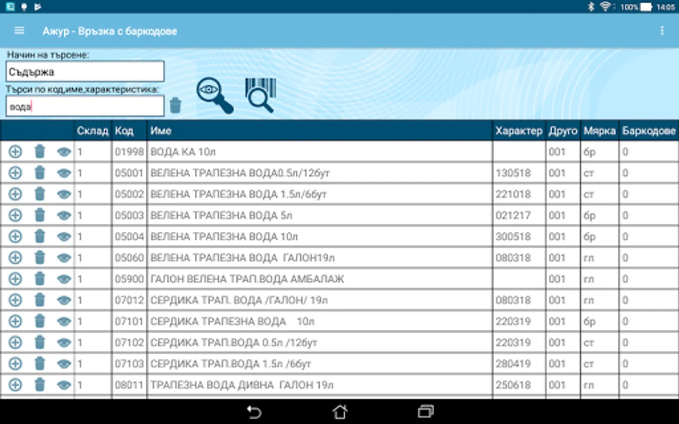
Task: Select characteristic value 130518
Action: (513, 173)
